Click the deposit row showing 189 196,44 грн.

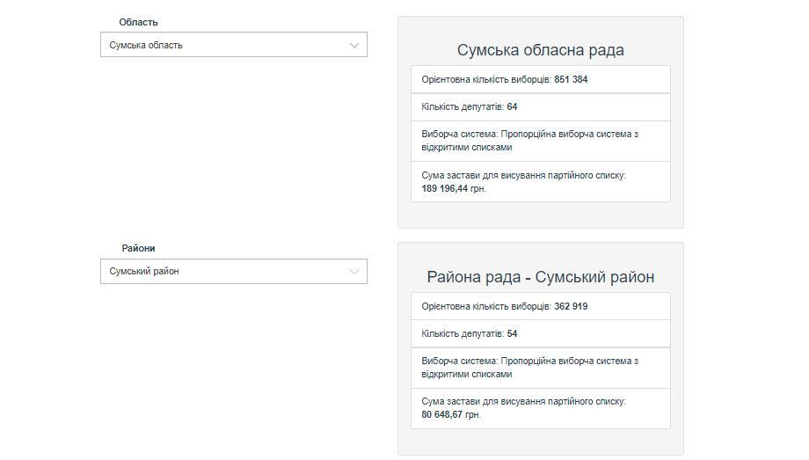click(540, 182)
